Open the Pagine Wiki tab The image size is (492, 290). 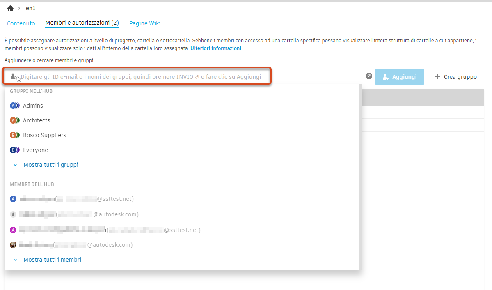[x=145, y=23]
